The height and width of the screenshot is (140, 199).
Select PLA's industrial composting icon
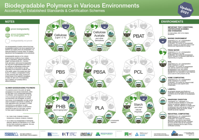(x=99, y=120)
